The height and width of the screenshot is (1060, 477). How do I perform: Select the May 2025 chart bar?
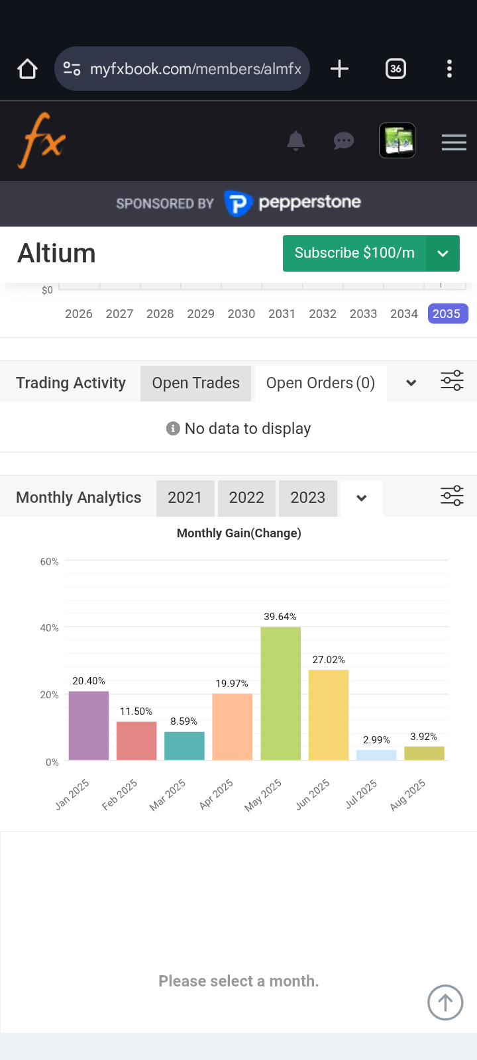click(x=280, y=694)
